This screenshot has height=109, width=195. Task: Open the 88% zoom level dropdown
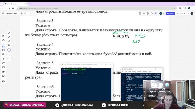183,13
